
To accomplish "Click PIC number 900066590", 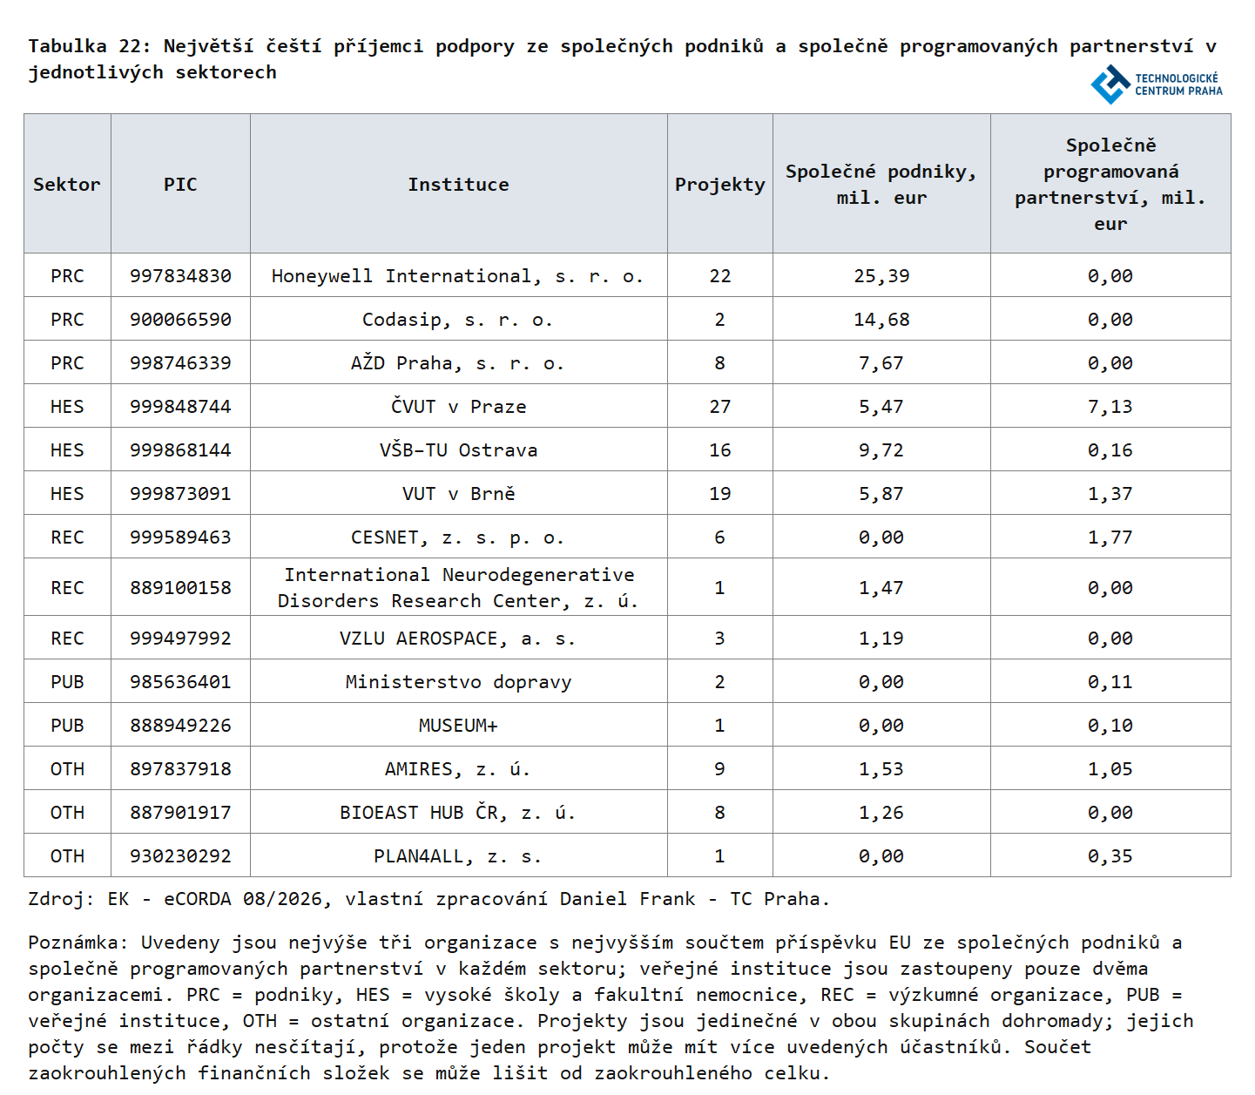I will point(180,320).
